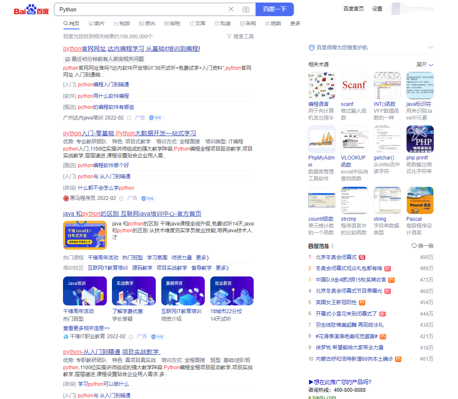
Task: Switch to the 知道 tab
Action: [223, 23]
